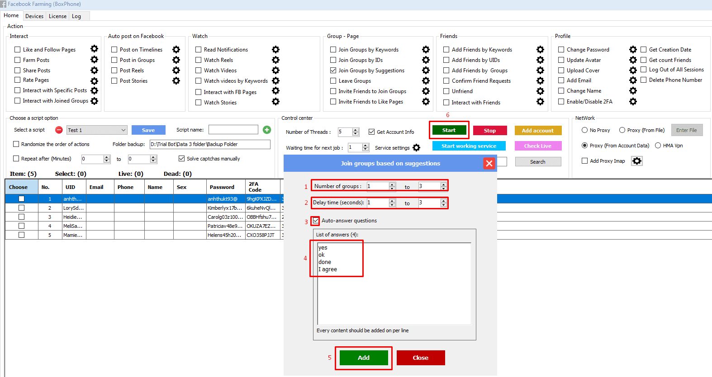Open settings gear for Post in Groups

[176, 60]
